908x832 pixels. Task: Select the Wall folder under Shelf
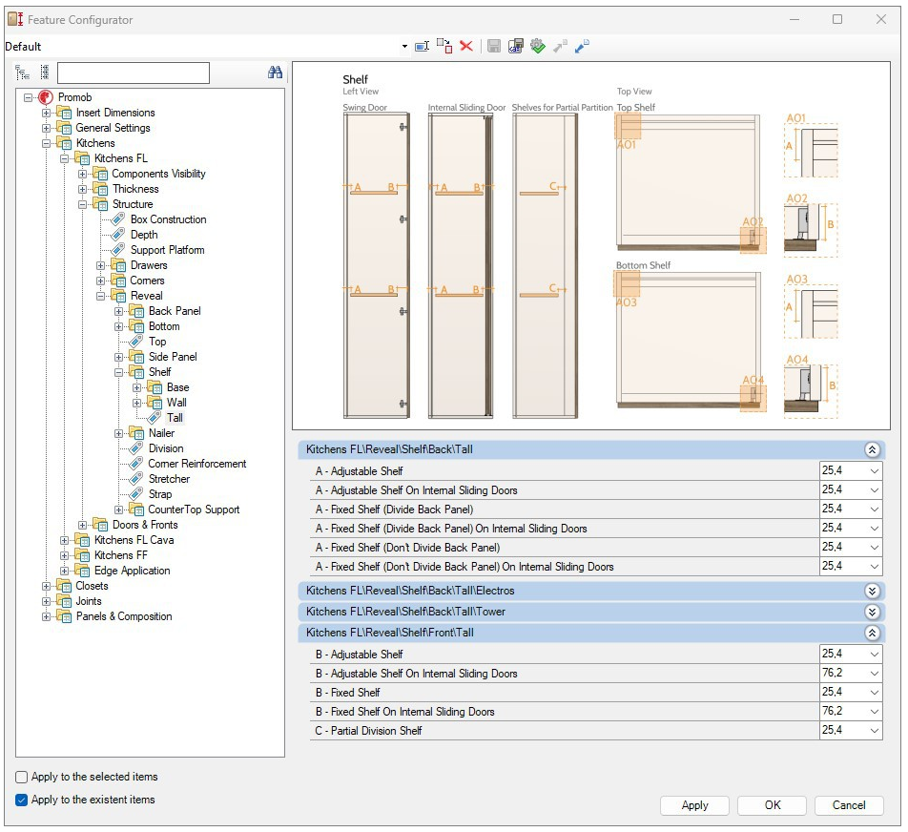click(176, 403)
